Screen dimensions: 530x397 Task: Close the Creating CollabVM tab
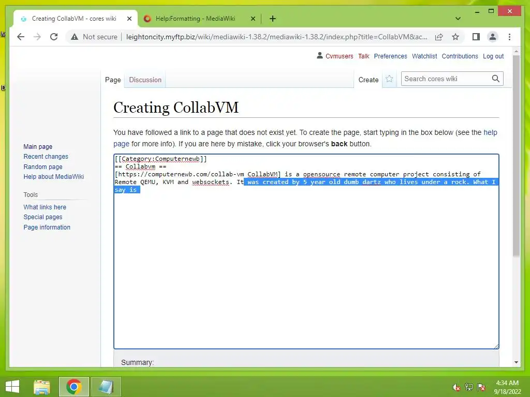point(129,19)
